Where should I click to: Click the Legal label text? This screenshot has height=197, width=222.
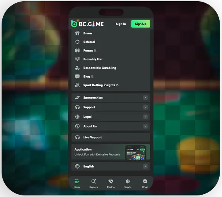click(88, 117)
